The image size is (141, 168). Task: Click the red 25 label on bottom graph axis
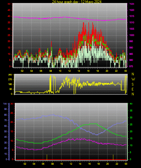tap(11, 113)
